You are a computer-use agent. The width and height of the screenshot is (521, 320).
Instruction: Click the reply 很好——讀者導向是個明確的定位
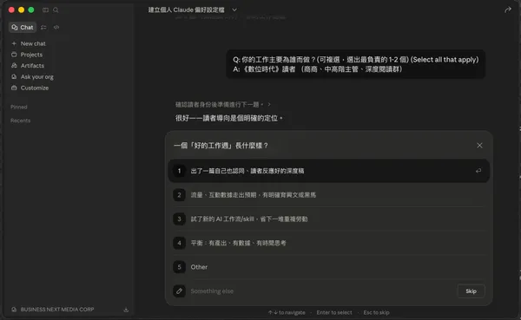coord(228,118)
